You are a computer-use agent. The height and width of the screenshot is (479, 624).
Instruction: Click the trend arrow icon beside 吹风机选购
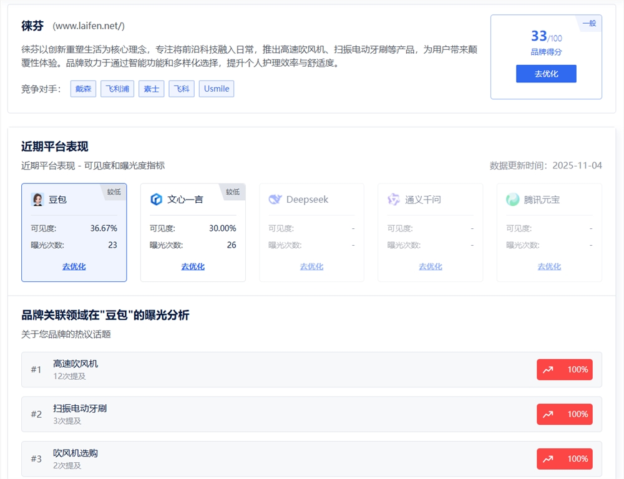549,458
